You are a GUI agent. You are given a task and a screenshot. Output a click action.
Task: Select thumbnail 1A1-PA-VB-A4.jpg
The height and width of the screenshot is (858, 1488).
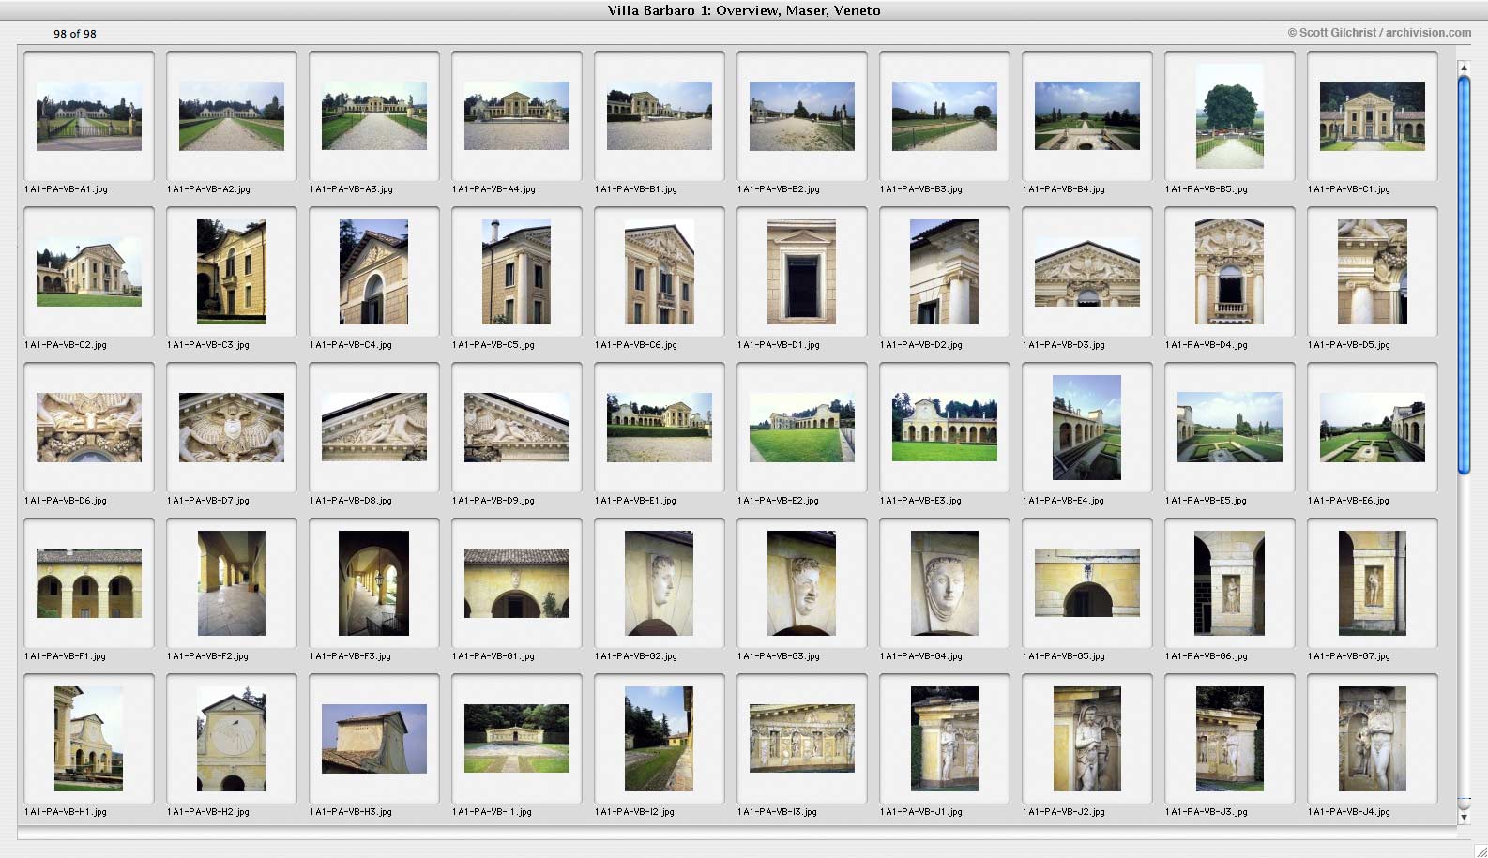tap(517, 116)
